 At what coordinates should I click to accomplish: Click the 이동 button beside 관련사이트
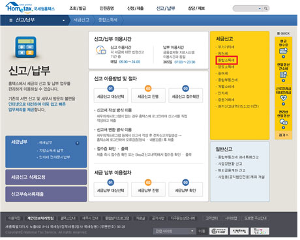point(202,231)
